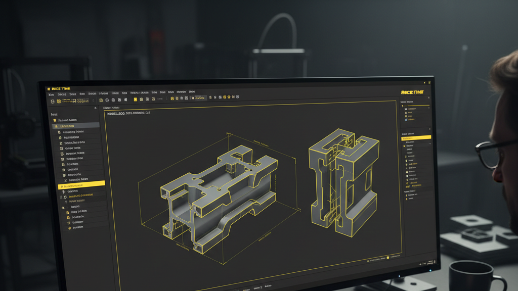Click the solid yellow filled toolbar icon
Image resolution: width=518 pixels, height=291 pixels.
[135, 100]
